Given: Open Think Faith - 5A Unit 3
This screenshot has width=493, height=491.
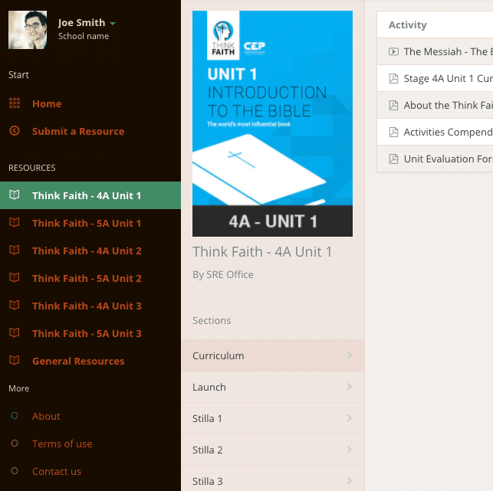Looking at the screenshot, I should [x=87, y=333].
